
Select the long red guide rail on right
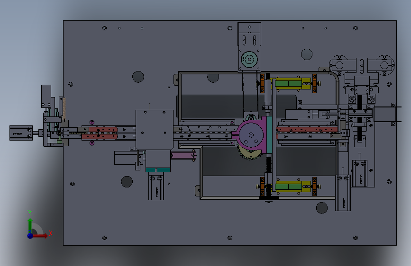(x=307, y=130)
